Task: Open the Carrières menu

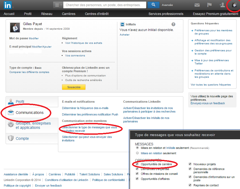Action: (69, 14)
